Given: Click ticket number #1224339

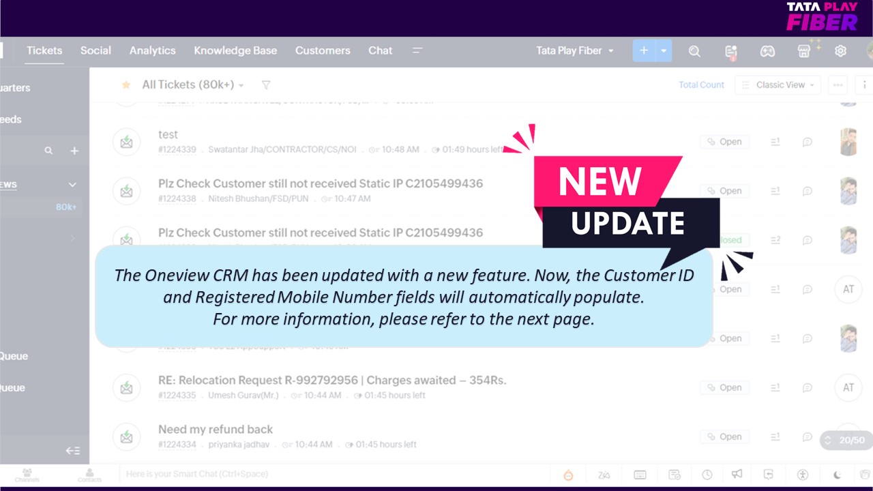Looking at the screenshot, I should (x=177, y=149).
